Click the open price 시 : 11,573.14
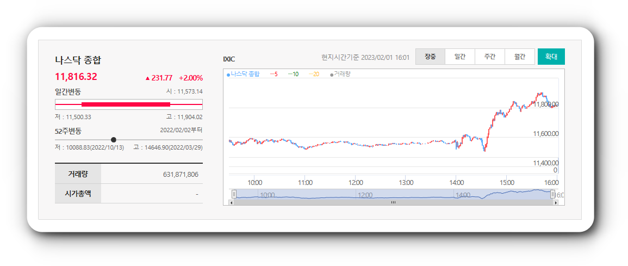Viewport: 628px width, 266px height. pos(184,91)
